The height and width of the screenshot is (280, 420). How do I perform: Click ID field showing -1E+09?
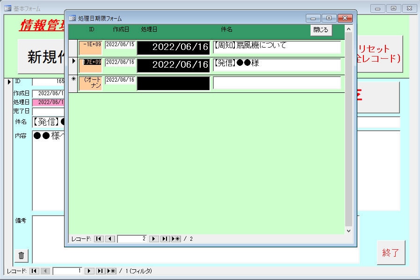click(x=91, y=48)
